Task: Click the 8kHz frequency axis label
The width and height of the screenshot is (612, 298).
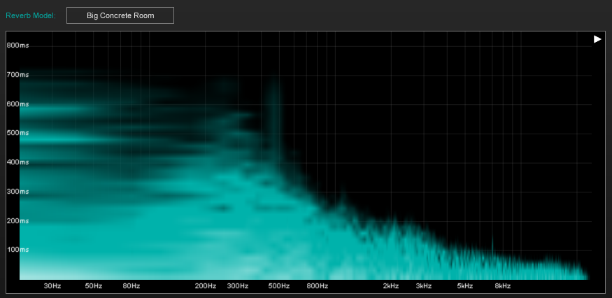Action: (x=502, y=286)
